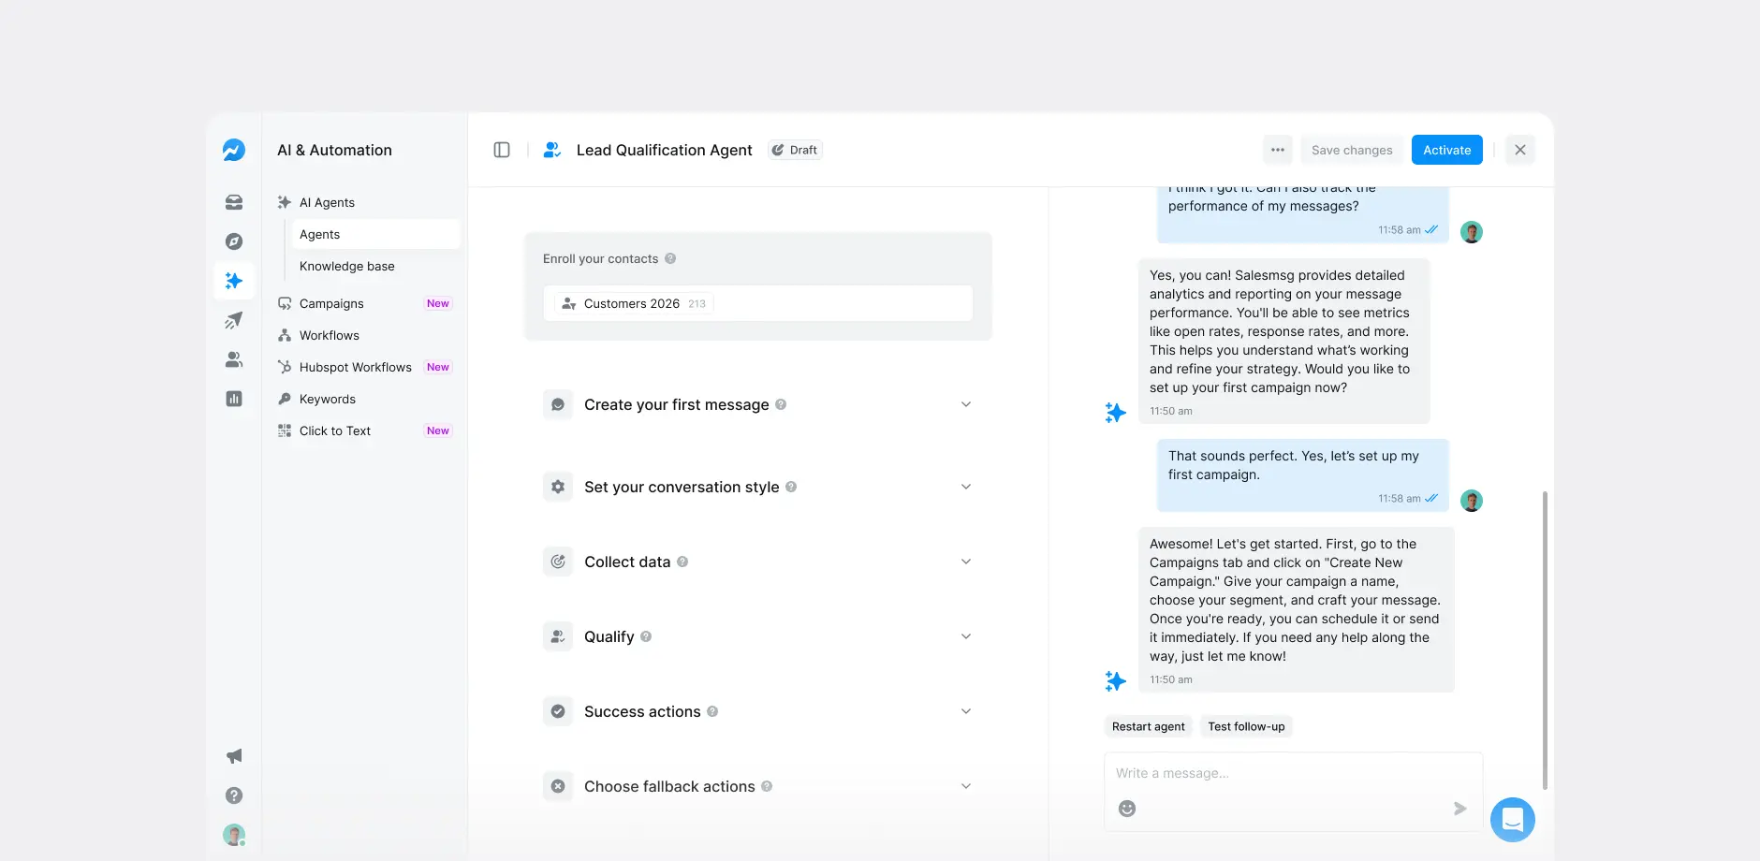Click the Salesmsg logo icon
Screen dimensions: 1760x861
click(234, 150)
